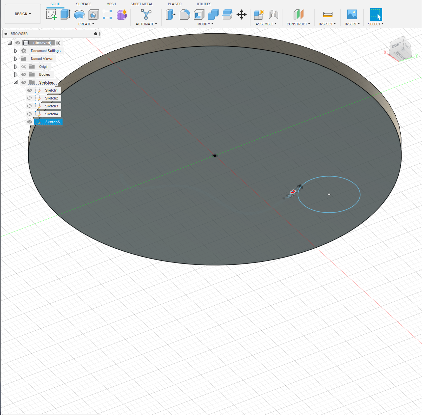Toggle visibility of the Bodies folder
This screenshot has height=415, width=422.
23,74
